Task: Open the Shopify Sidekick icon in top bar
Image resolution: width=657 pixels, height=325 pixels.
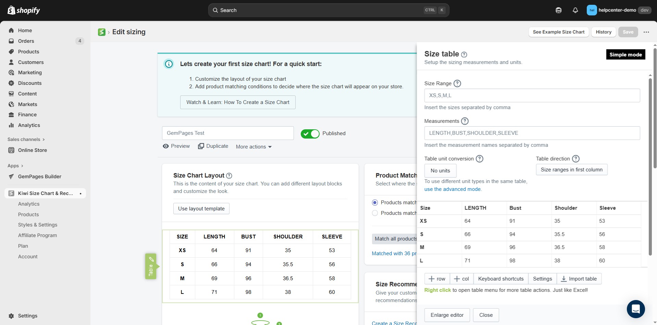Action: [x=558, y=10]
